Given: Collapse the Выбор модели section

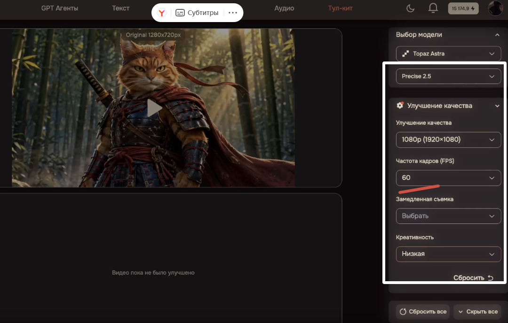Looking at the screenshot, I should pos(497,35).
